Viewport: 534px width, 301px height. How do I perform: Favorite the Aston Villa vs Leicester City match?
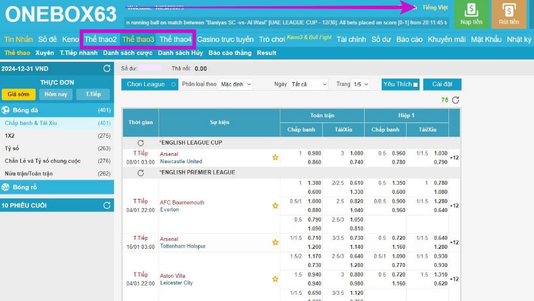275,279
